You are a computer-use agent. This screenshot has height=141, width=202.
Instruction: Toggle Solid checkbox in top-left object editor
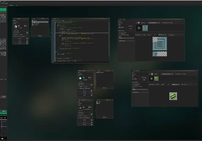(19, 34)
